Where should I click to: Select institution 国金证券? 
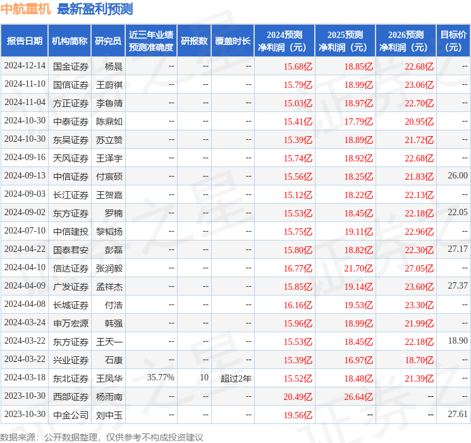(x=71, y=66)
